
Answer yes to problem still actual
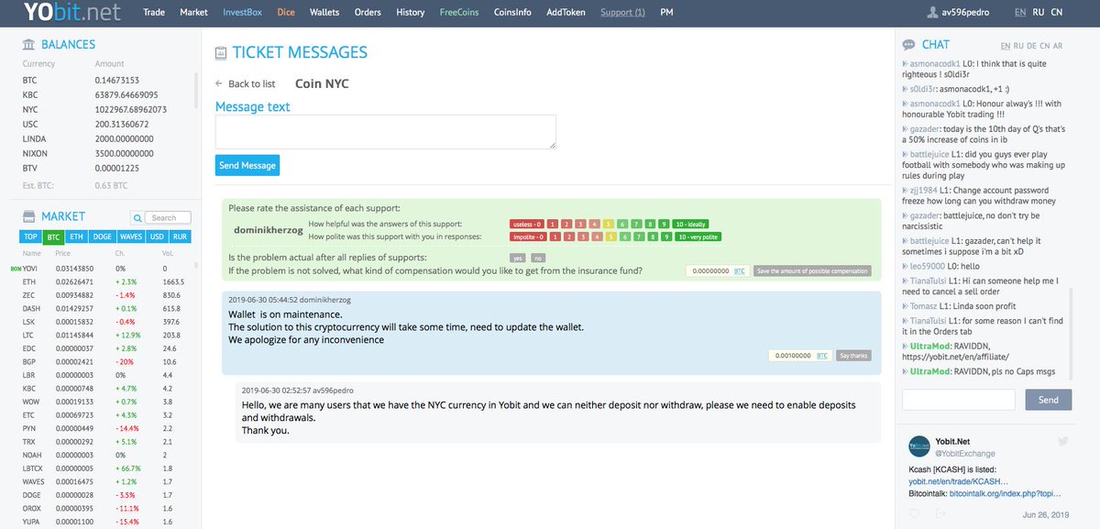click(518, 258)
